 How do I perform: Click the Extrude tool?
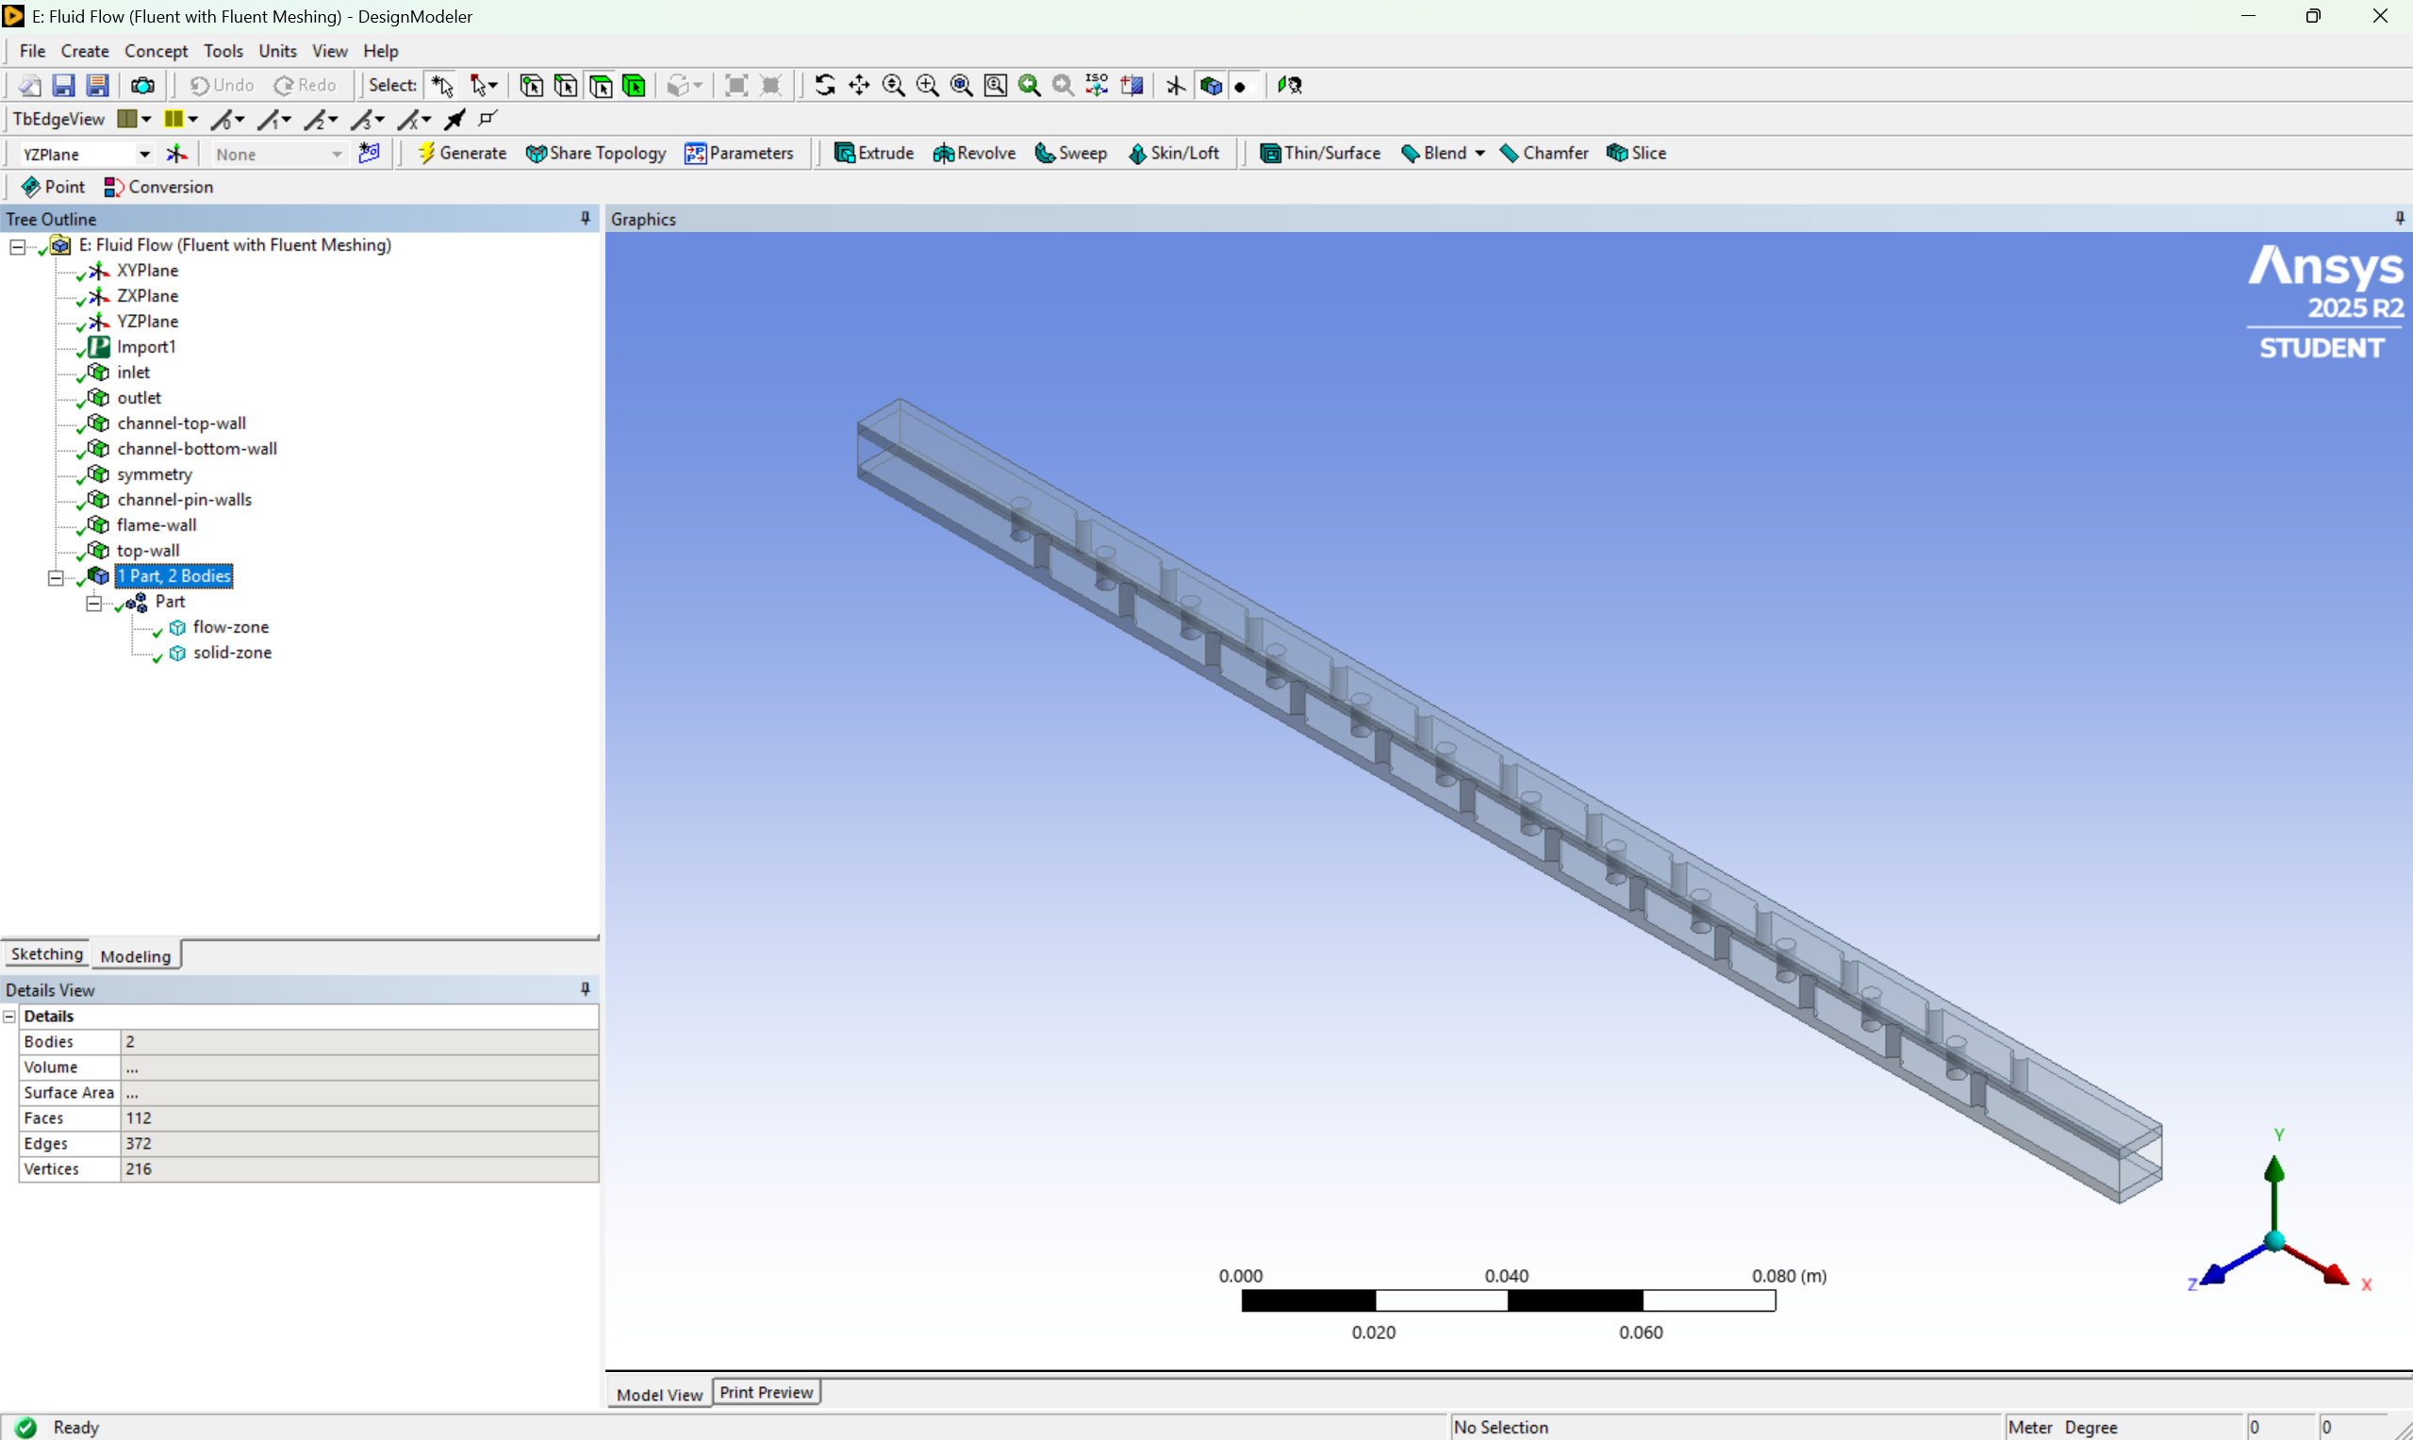[874, 154]
